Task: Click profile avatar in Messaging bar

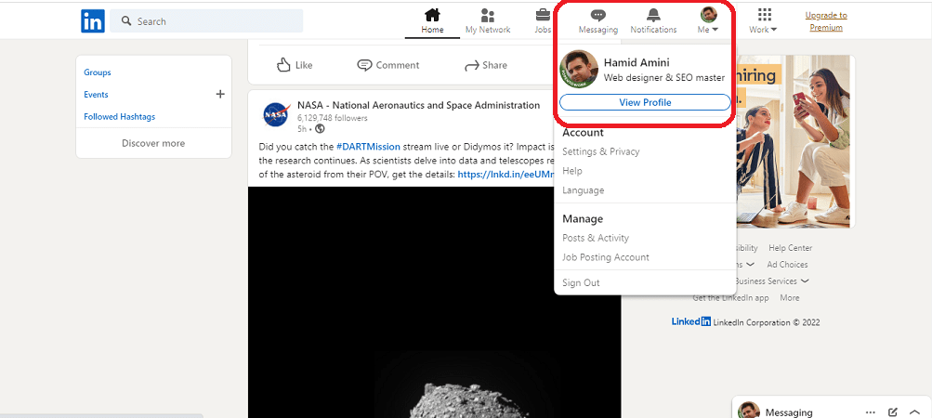Action: click(748, 411)
